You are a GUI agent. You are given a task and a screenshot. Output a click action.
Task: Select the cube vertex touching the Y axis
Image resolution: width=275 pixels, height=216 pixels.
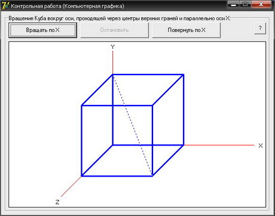112,75
